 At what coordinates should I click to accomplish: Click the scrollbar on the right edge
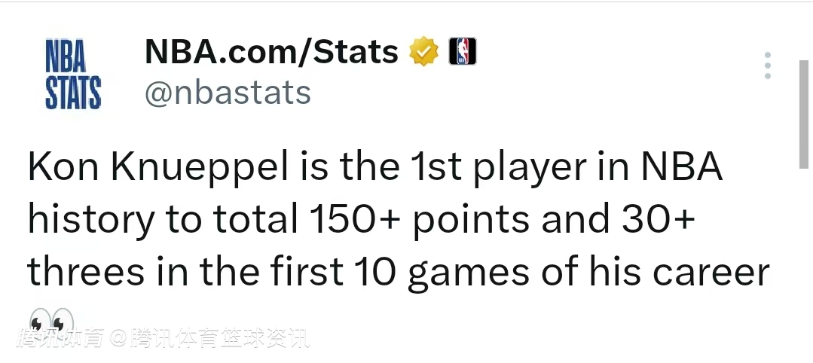[805, 113]
